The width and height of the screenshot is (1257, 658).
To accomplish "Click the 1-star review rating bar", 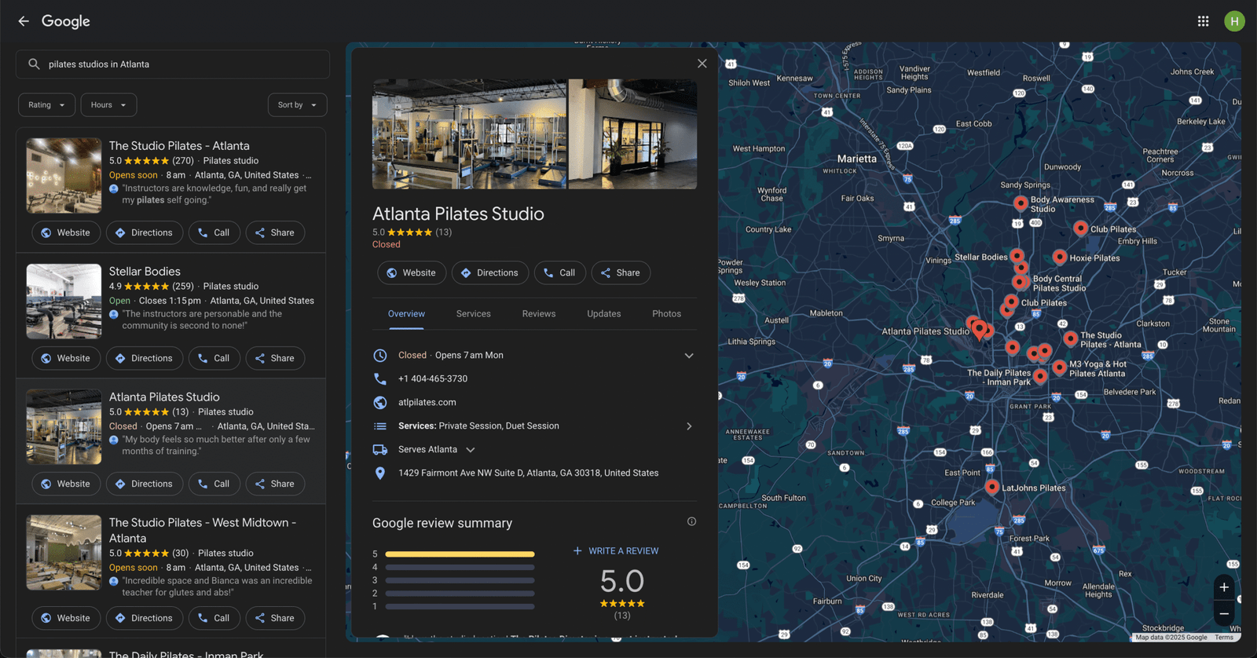I will 460,606.
